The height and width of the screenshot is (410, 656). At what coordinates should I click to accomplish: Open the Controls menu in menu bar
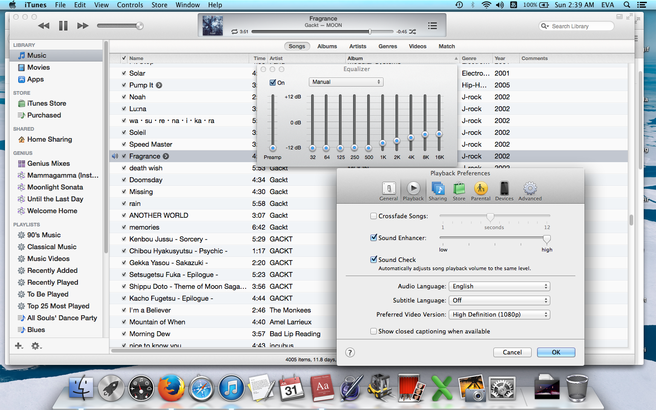[x=130, y=5]
